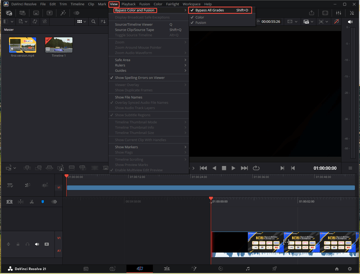Select Source Clip/Source Tape menu item
The image size is (360, 274).
tap(149, 30)
